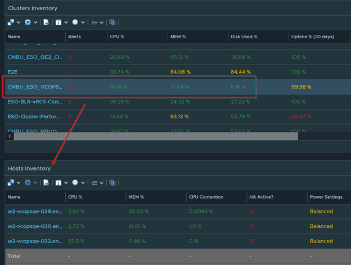Screen dimensions: 351x265
Task: Click the gear action icon in Clusters Inventory toolbar
Action: (28, 22)
